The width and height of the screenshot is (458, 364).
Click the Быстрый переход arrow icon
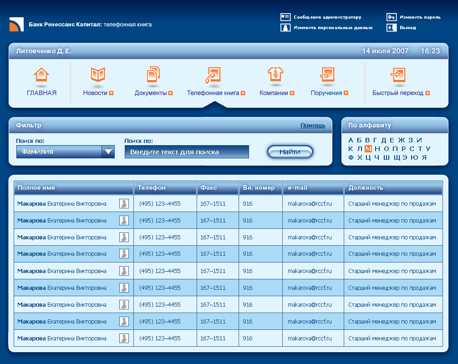click(x=397, y=75)
